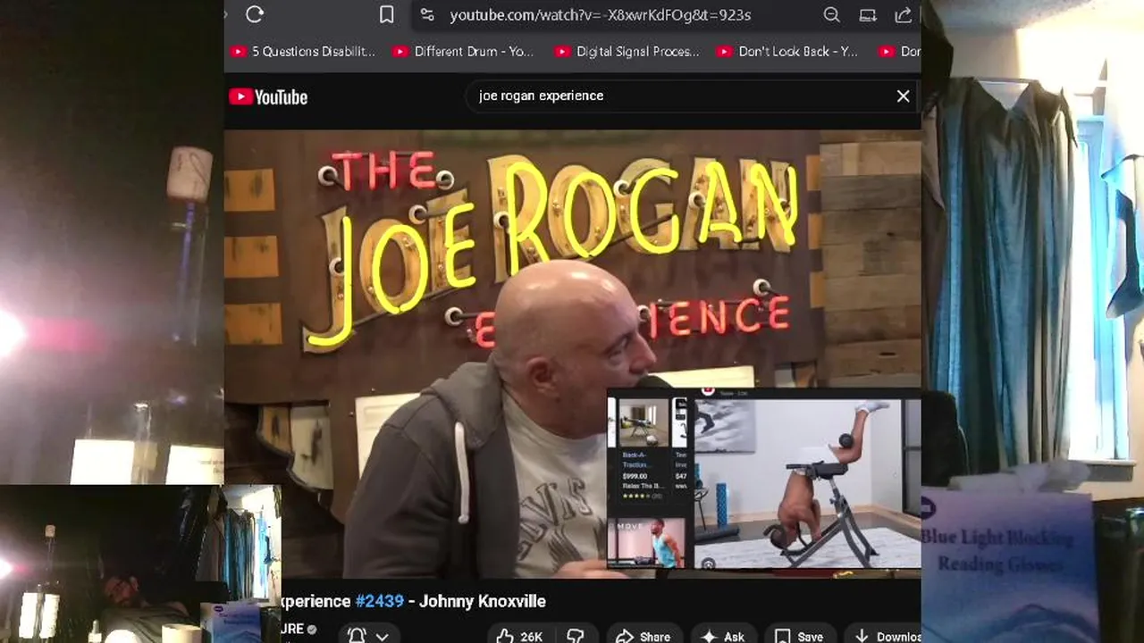Open the 'Digital Signal Proces...' bookmark
This screenshot has height=643, width=1144.
627,52
